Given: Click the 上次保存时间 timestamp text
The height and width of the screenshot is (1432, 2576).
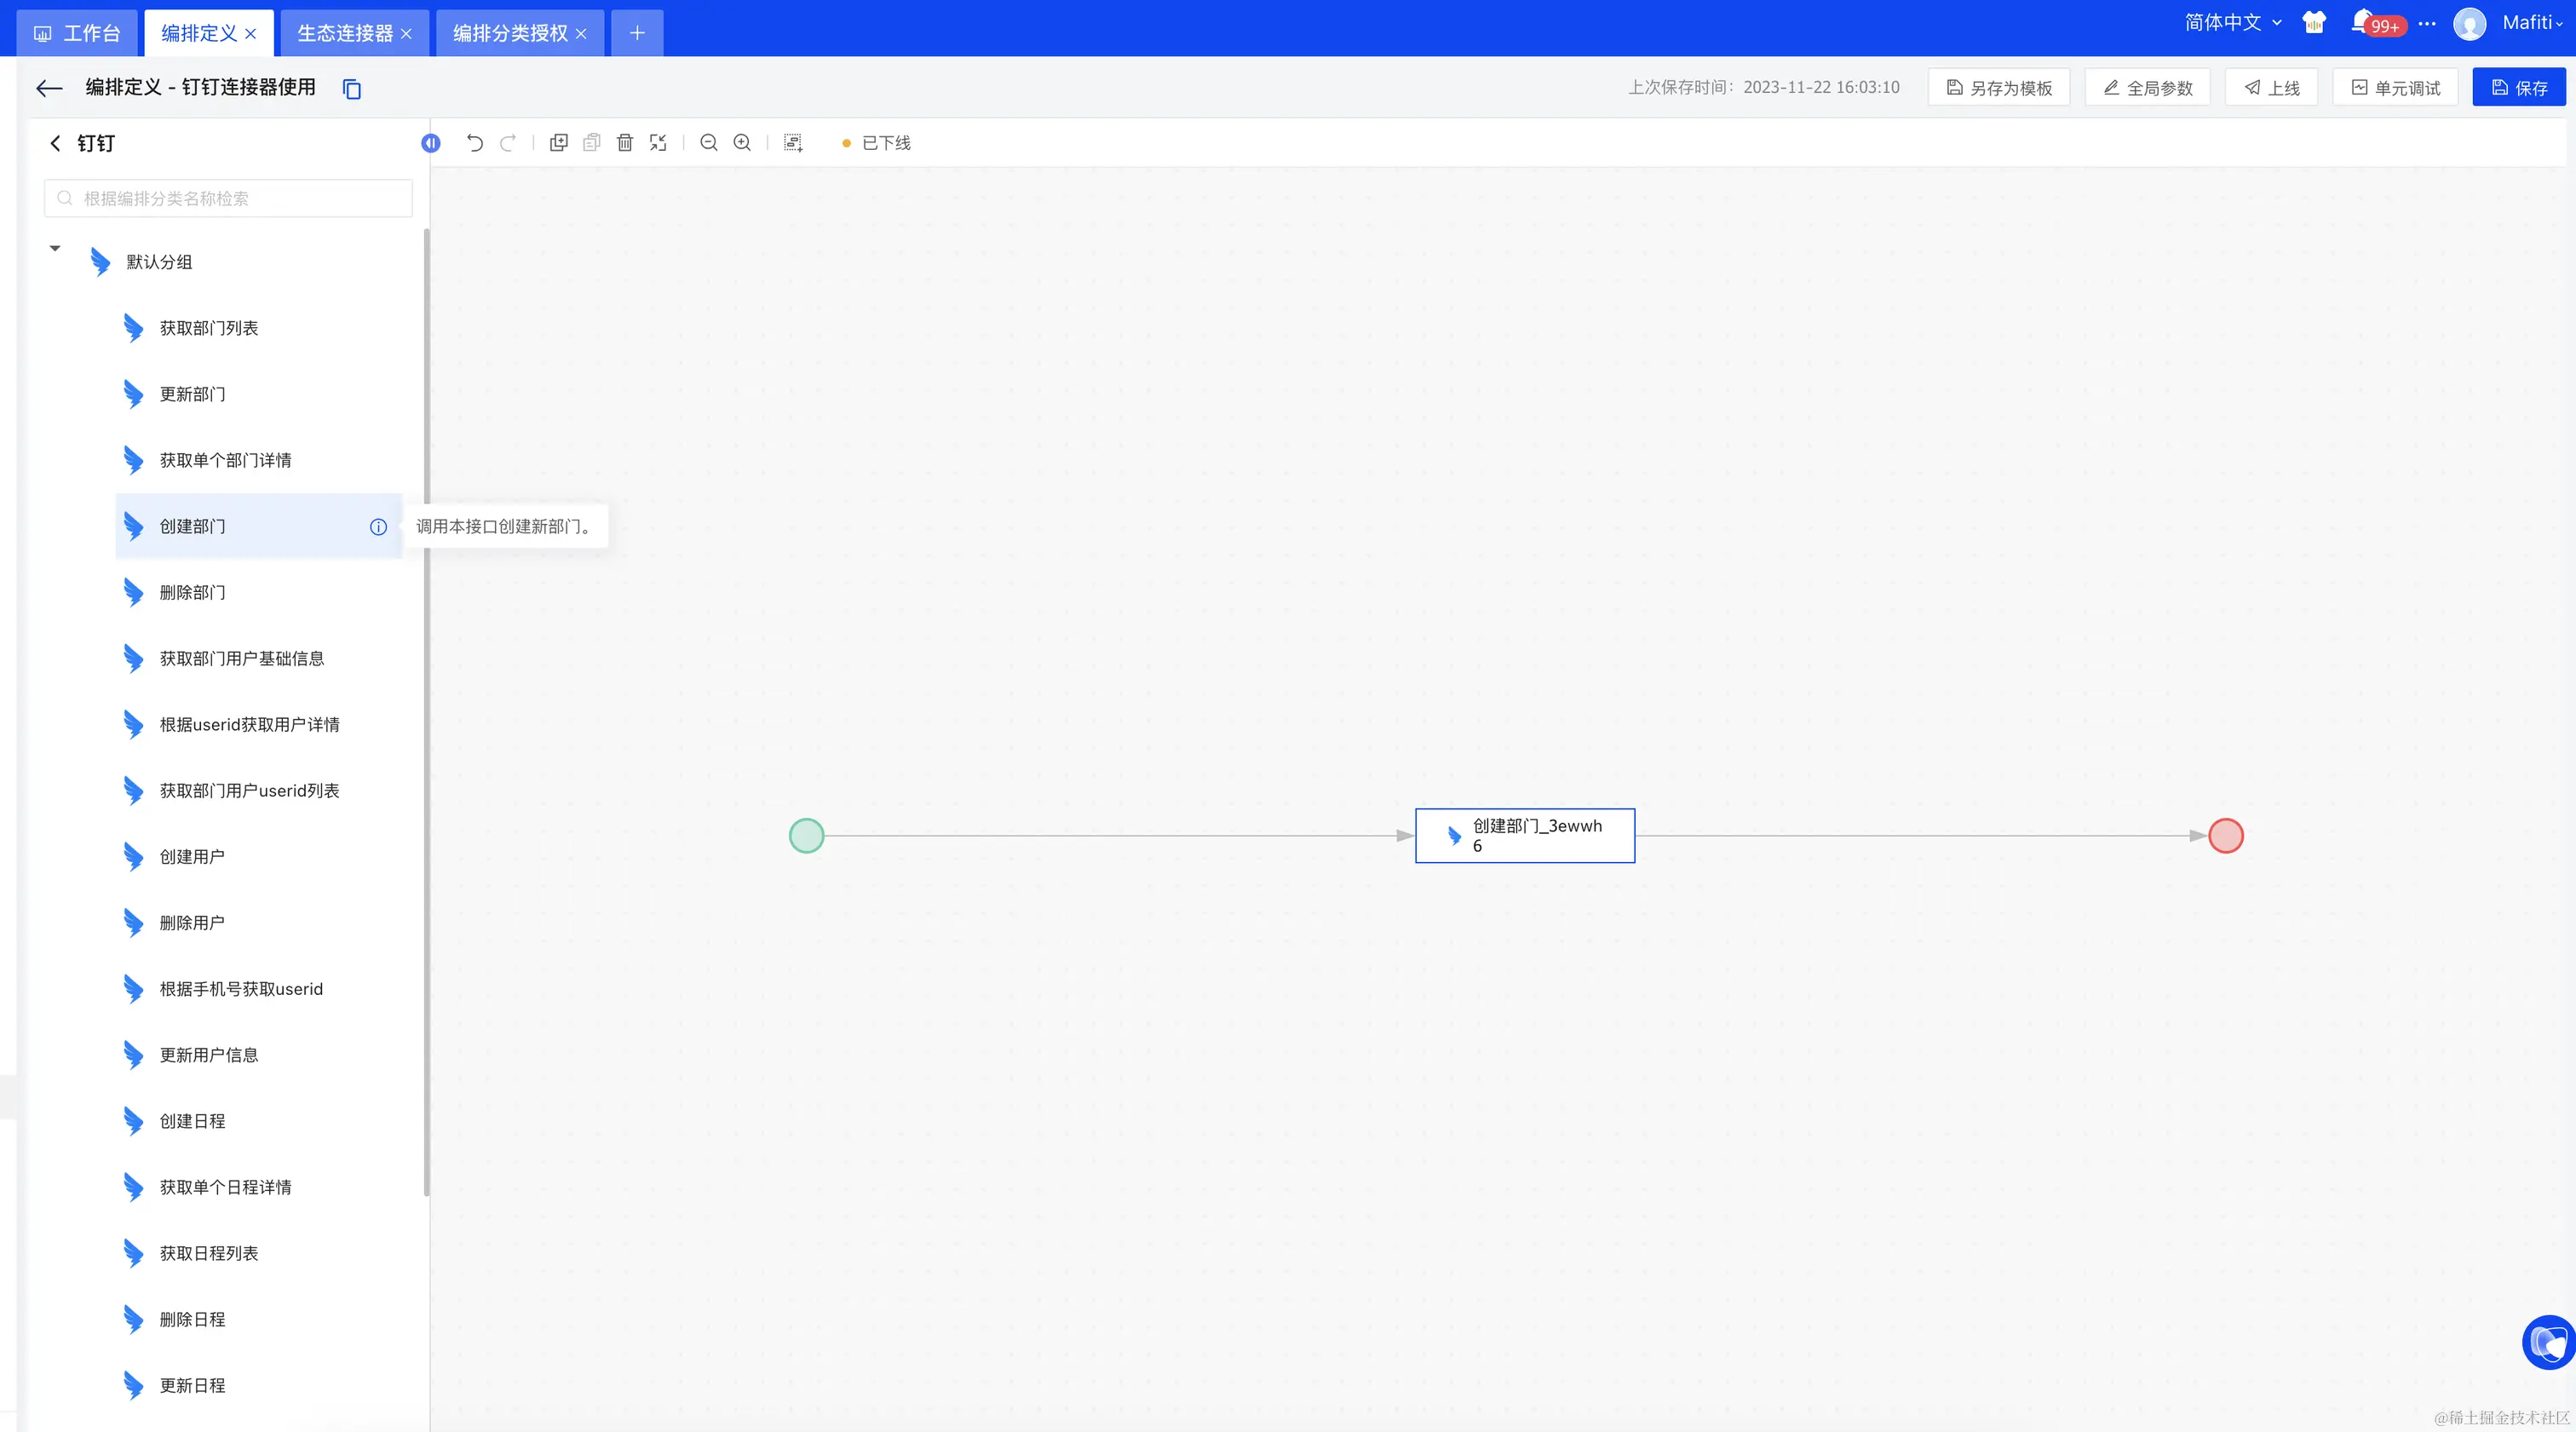Looking at the screenshot, I should click(x=1764, y=88).
